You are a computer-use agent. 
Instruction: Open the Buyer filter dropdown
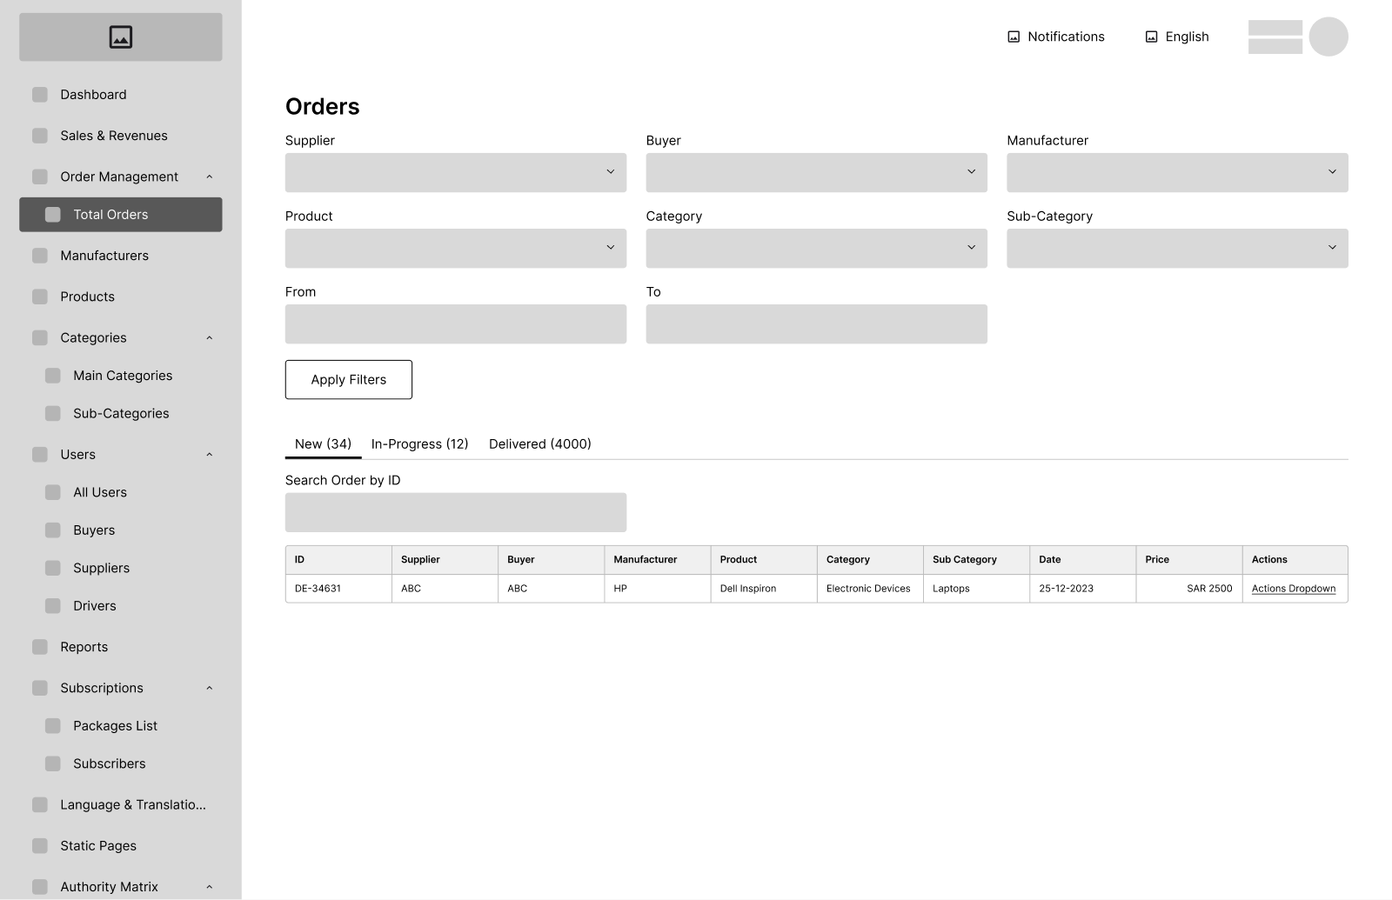tap(816, 172)
